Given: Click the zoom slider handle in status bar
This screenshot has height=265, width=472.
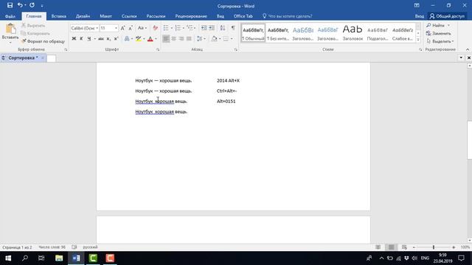Looking at the screenshot, I should (434, 247).
